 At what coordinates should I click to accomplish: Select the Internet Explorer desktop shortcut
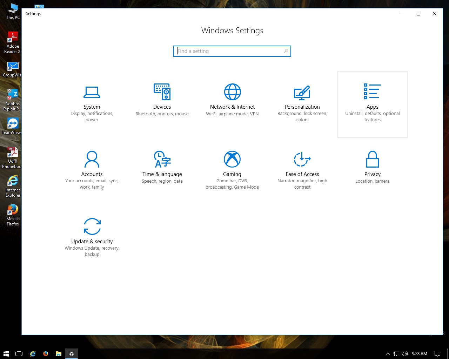coord(13,186)
